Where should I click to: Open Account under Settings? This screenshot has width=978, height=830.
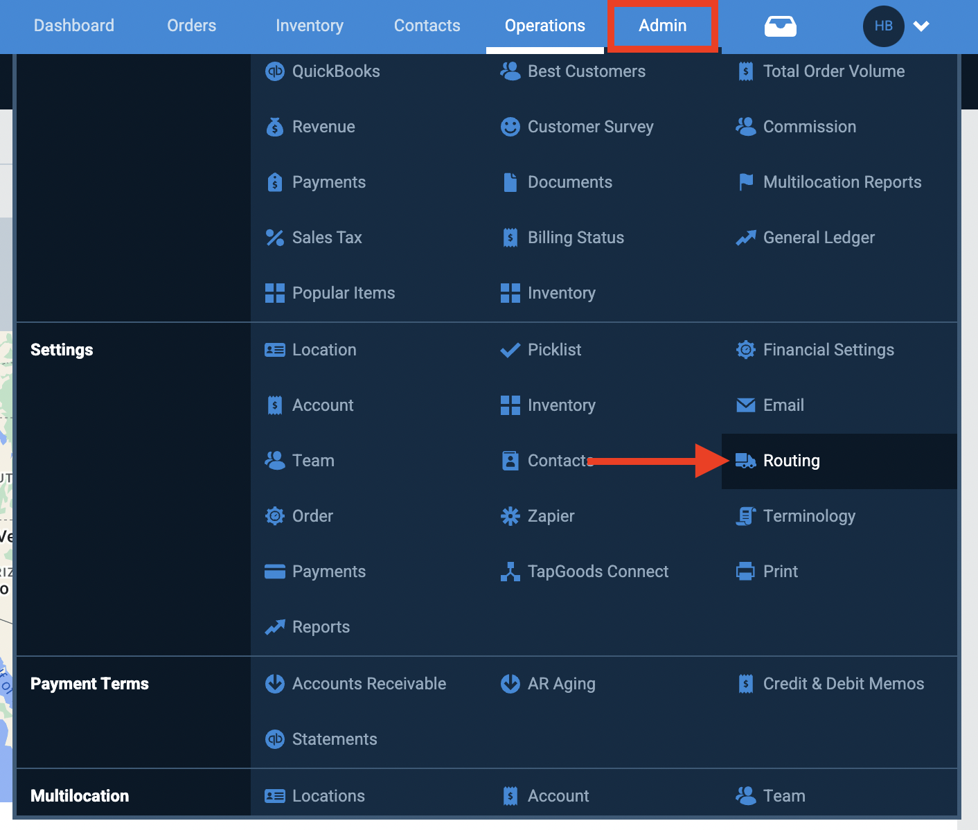click(323, 405)
